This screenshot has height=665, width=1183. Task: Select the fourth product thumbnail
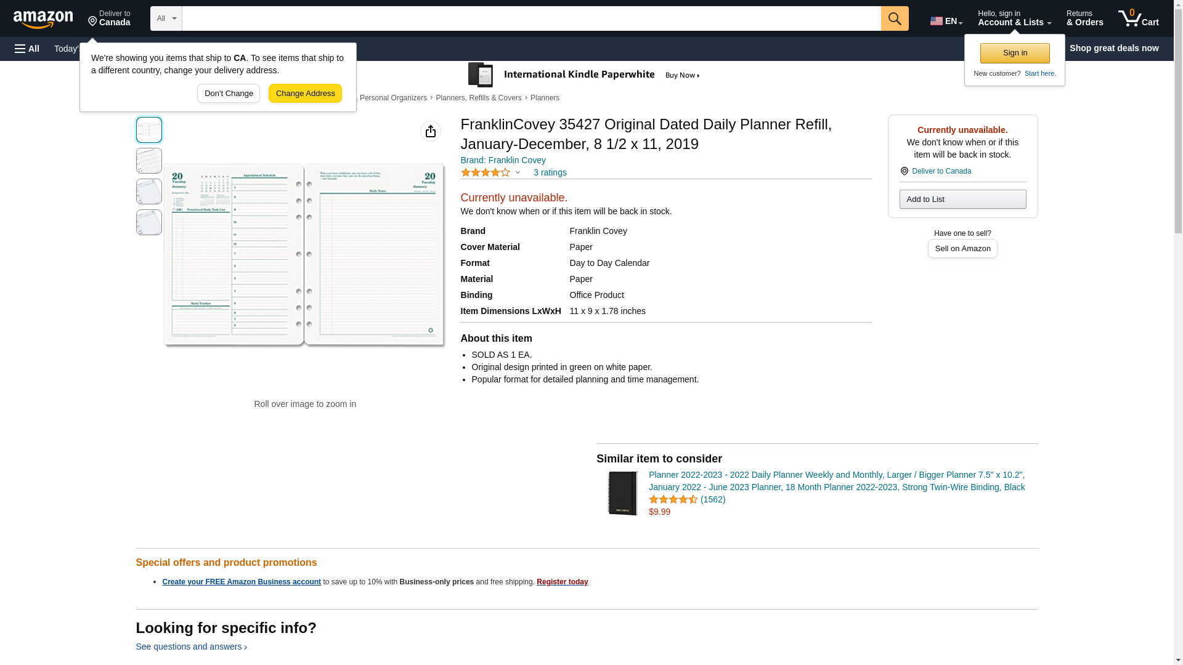149,222
